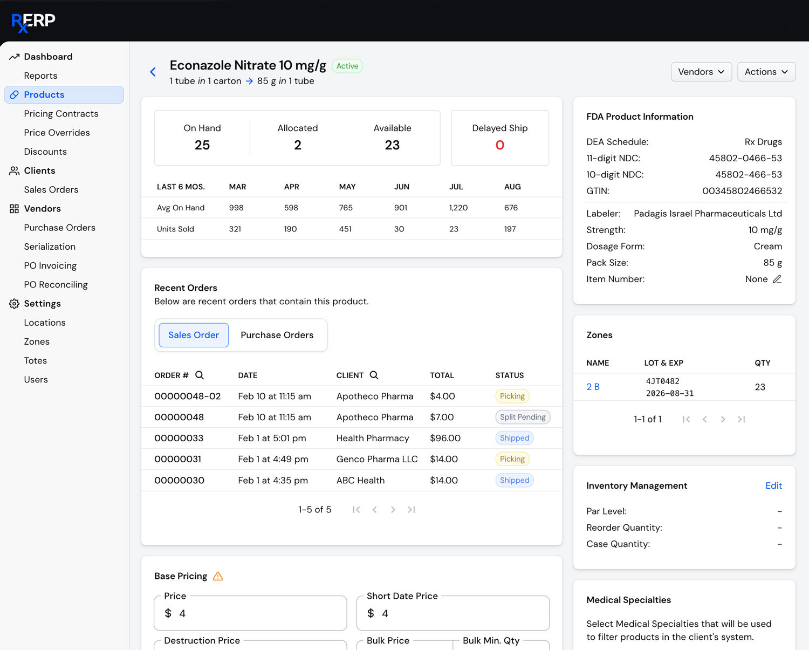Jump to last page in Zones pagination
Viewport: 809px width, 650px height.
[741, 419]
